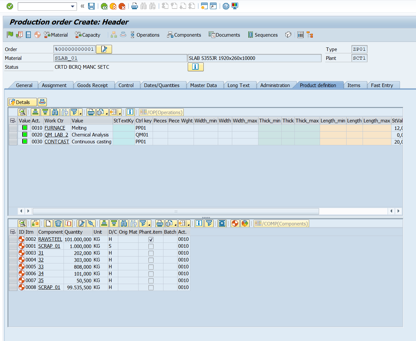Click the red Cancel icon in top toolbar
The height and width of the screenshot is (341, 416).
[x=122, y=6]
